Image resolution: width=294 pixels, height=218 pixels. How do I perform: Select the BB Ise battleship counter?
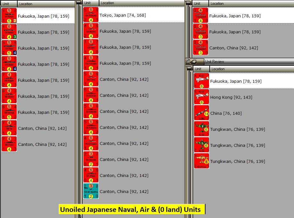[9, 128]
